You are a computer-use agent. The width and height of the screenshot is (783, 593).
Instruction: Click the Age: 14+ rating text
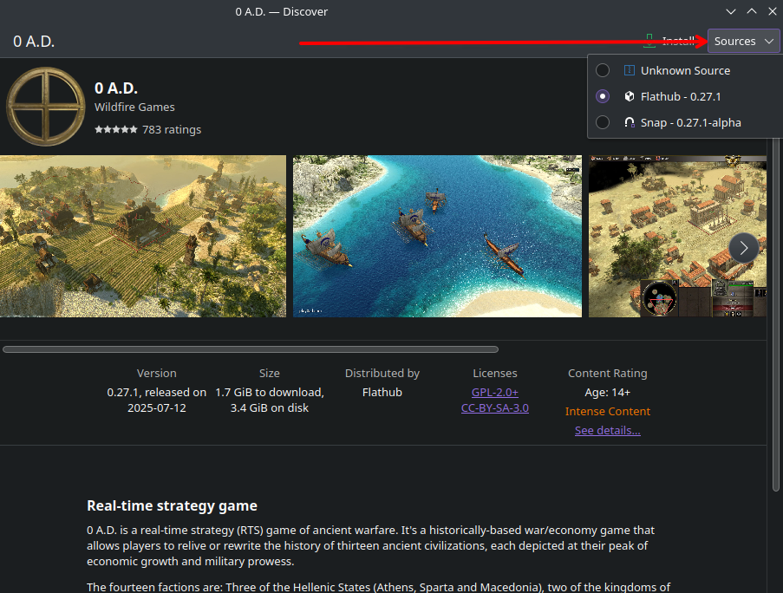point(607,393)
